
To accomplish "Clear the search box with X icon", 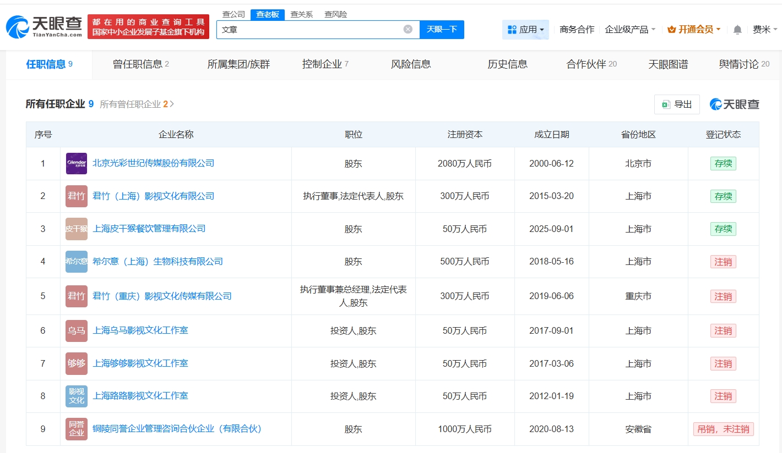I will click(408, 29).
